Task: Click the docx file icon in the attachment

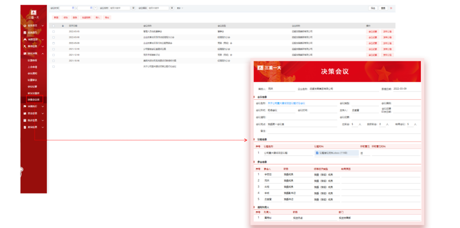Action: pos(317,153)
